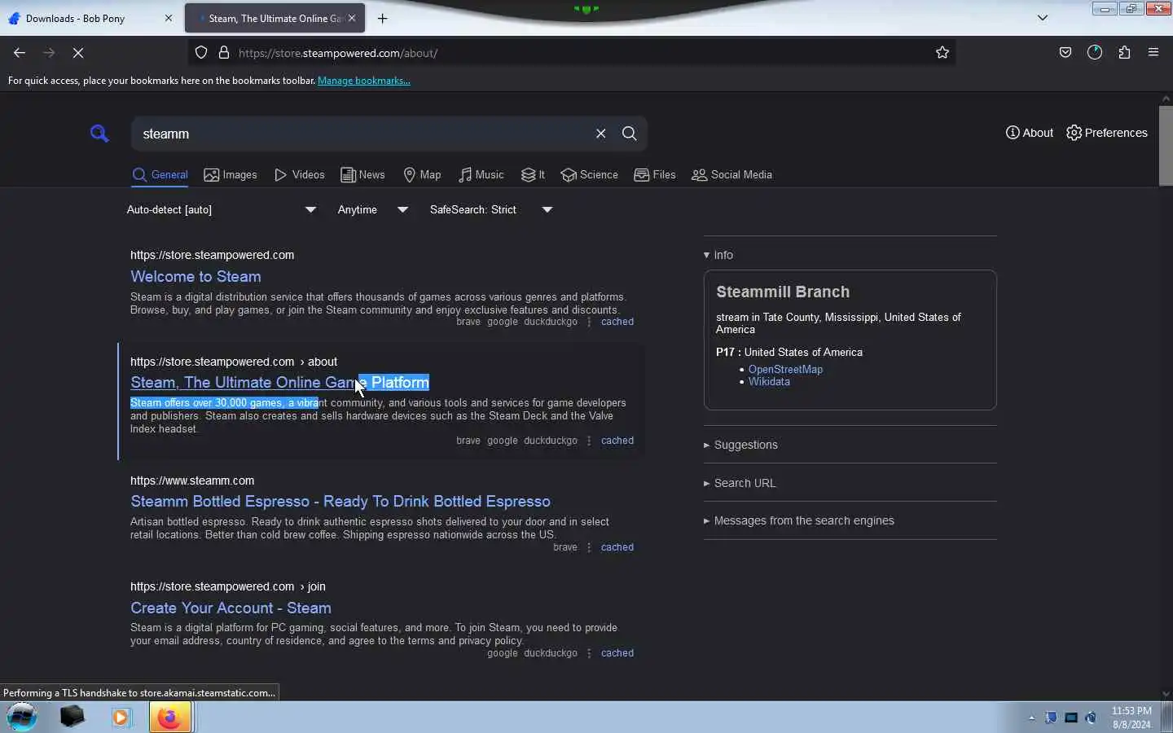
Task: Open Steamm Bottled Espresso result
Action: [x=340, y=502]
